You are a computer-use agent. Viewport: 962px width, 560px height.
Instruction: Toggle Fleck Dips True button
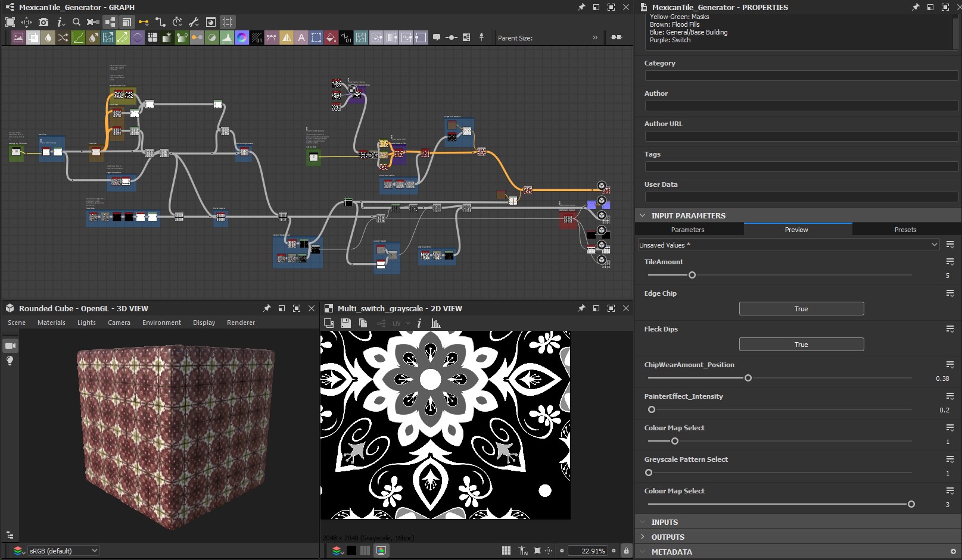coord(801,345)
